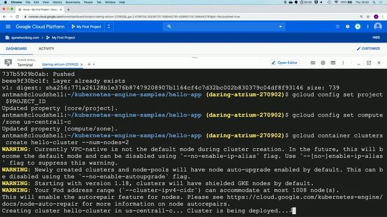
Task: Open the My First Project selector
Action: [86, 27]
